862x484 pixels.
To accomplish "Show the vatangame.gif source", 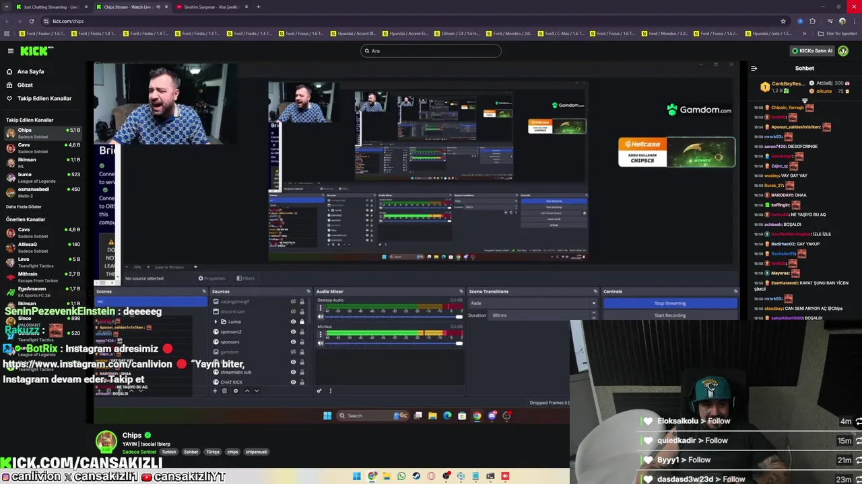I will pyautogui.click(x=293, y=302).
